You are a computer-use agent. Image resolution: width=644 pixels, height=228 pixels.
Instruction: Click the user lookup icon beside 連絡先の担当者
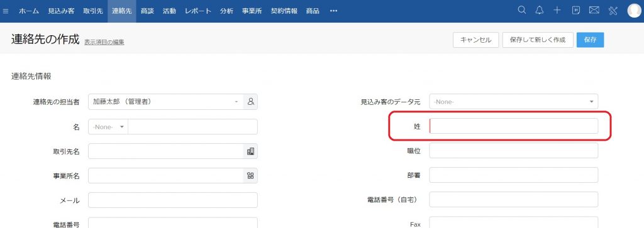pyautogui.click(x=250, y=102)
